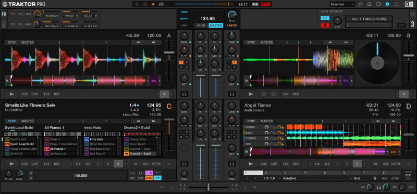Click the pink loop-arrow button in Deck C
The image size is (417, 194).
coord(149,173)
